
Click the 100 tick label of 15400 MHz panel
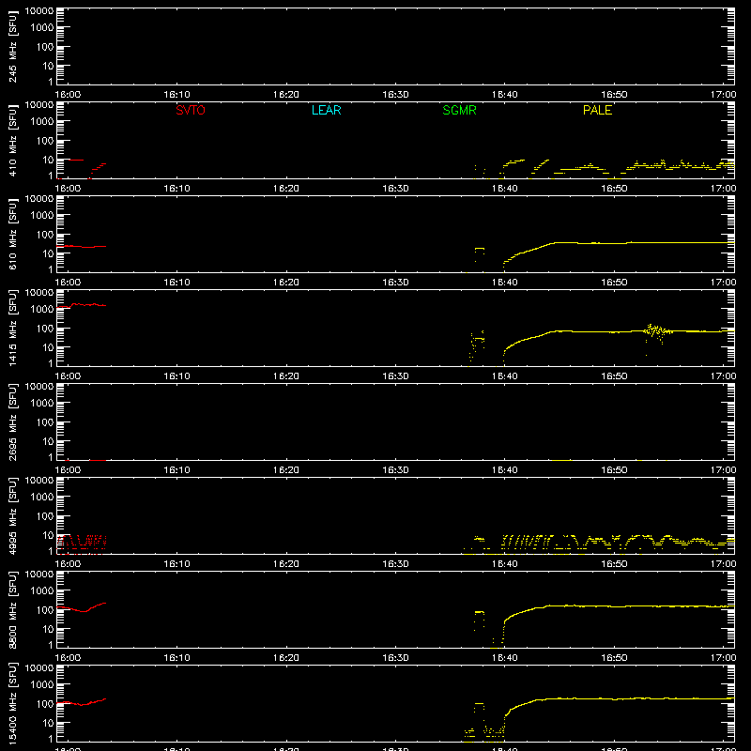click(45, 704)
